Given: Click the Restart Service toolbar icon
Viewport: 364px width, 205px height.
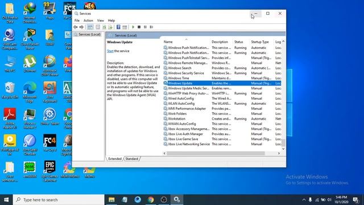Looking at the screenshot, I should click(x=151, y=27).
